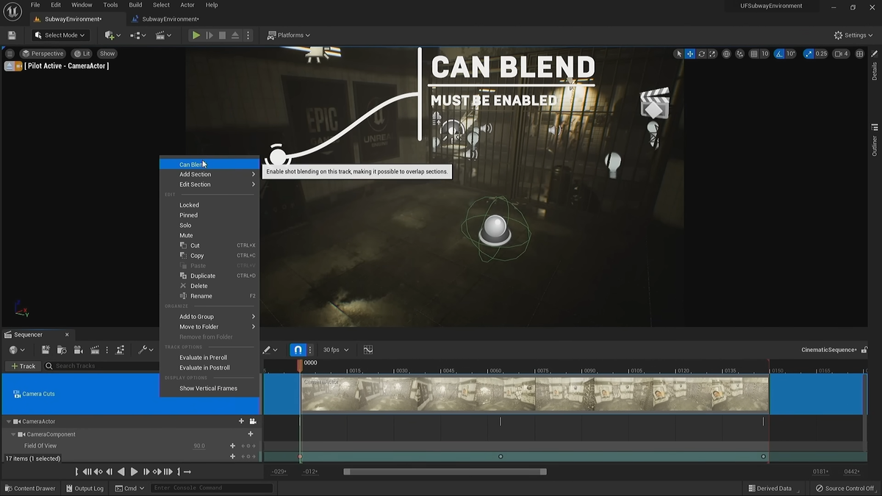Click the Play level button in toolbar

(x=196, y=35)
